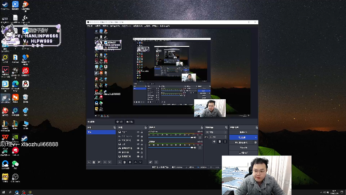Open taskbar search magnifier
This screenshot has width=346, height=195.
10,192
